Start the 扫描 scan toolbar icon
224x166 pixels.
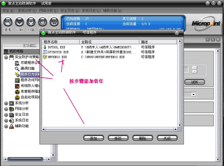click(x=31, y=22)
